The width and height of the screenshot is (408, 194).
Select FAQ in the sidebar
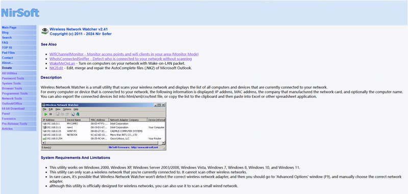pyautogui.click(x=5, y=42)
